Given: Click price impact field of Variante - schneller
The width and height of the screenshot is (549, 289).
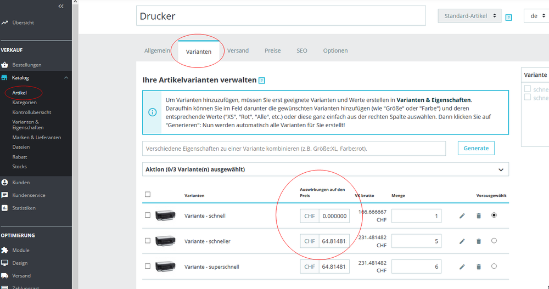Looking at the screenshot, I should [334, 241].
